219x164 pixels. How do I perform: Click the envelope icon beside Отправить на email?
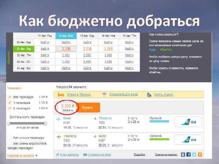click(85, 155)
